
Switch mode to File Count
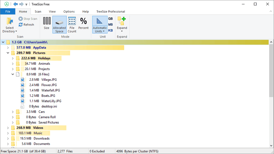click(72, 25)
